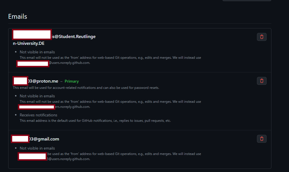The width and height of the screenshot is (289, 172).
Task: Click the green Primary label
Action: (71, 81)
